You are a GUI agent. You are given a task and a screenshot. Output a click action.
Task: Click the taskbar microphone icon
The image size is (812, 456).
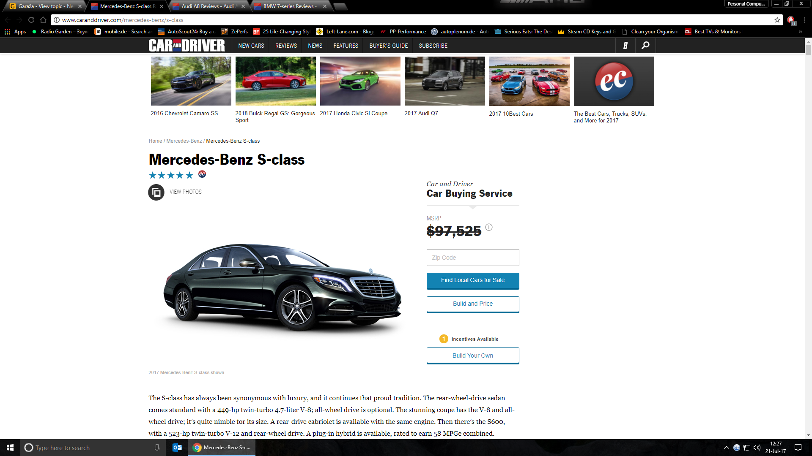[157, 448]
